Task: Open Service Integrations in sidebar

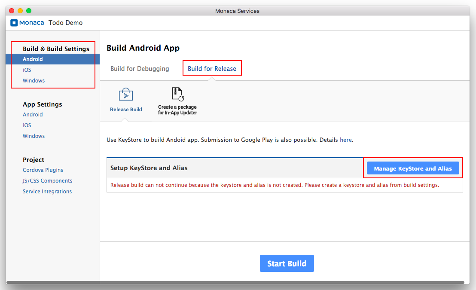Action: tap(47, 192)
